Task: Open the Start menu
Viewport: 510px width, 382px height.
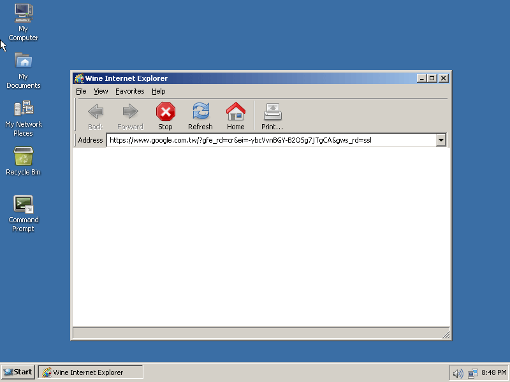Action: 18,372
